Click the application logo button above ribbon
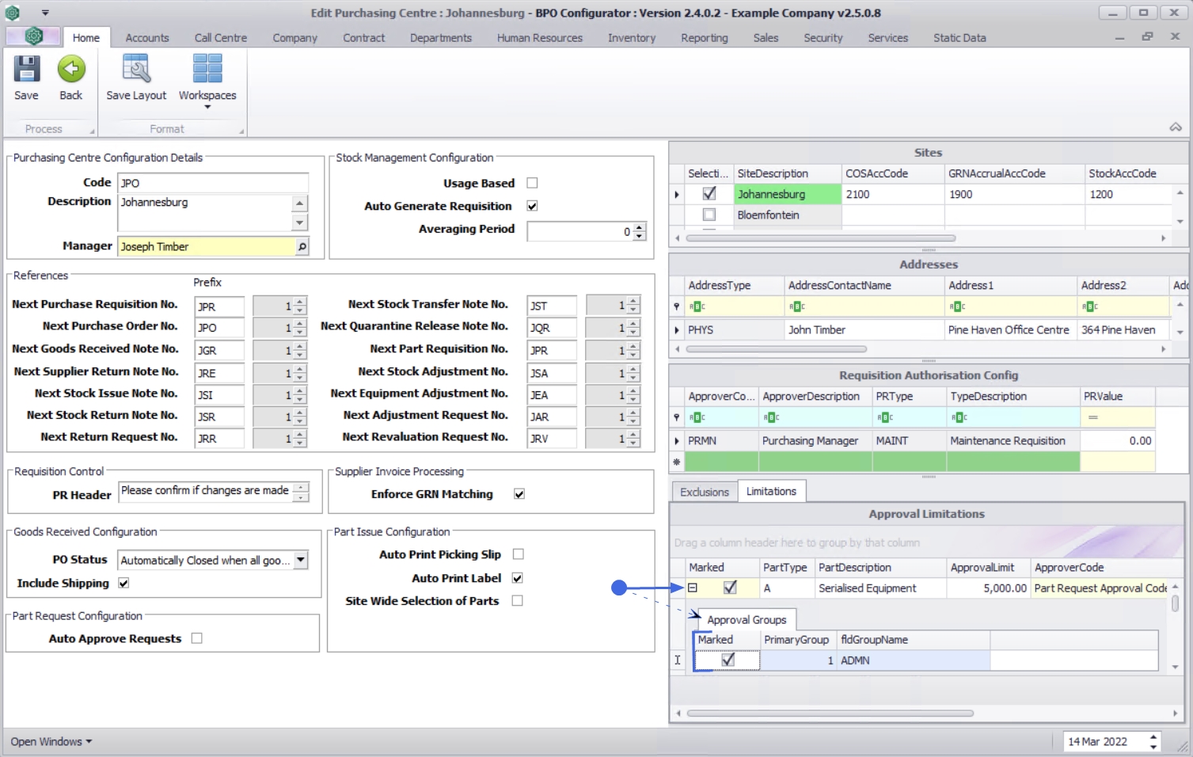 tap(33, 36)
